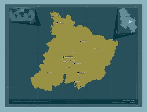The width and height of the screenshot is (147, 112).
Task: Click the Despotovac town marker dot
Action: (81, 41)
